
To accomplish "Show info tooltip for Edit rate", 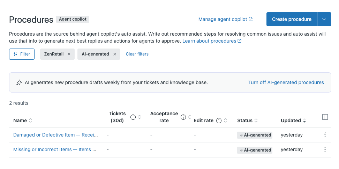I will pos(219,120).
